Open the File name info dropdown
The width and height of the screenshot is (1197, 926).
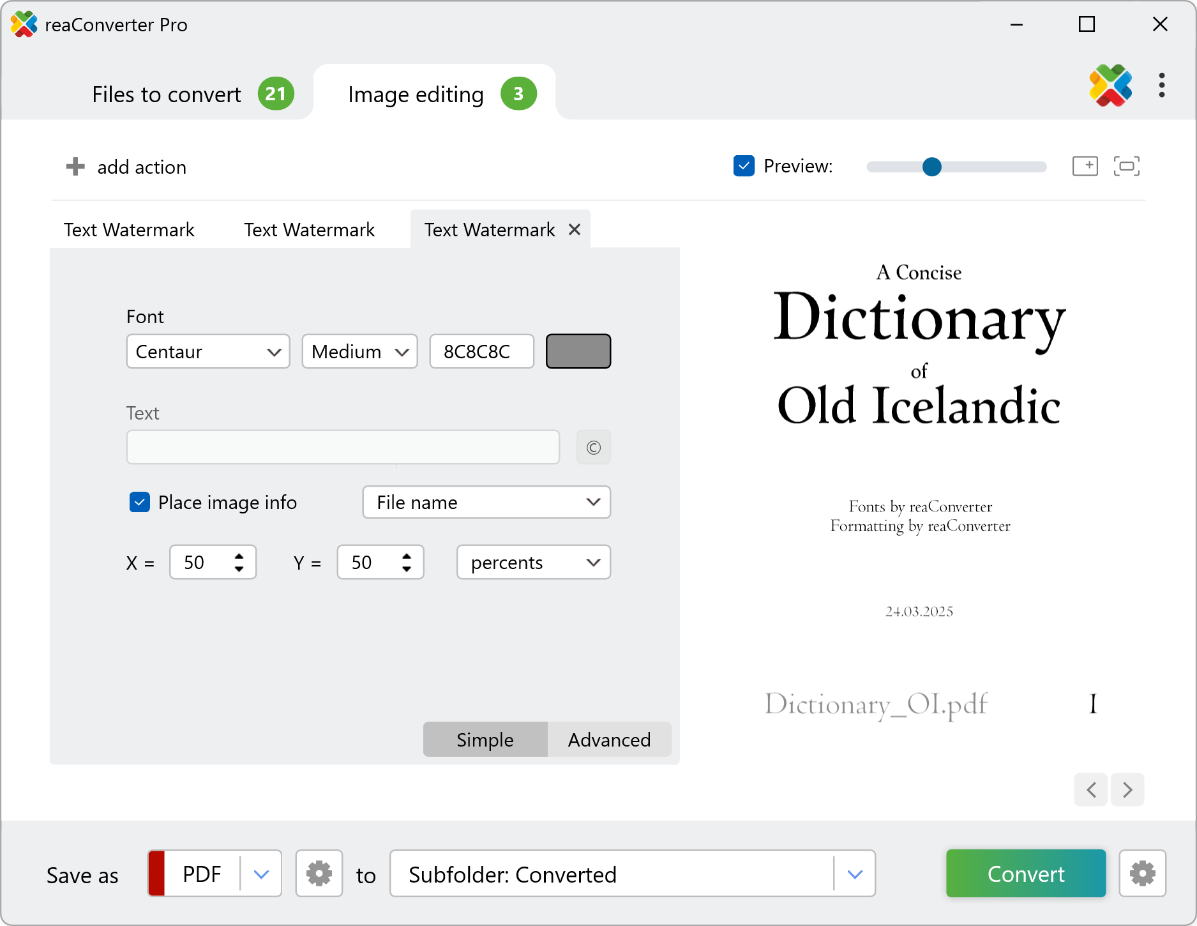486,503
